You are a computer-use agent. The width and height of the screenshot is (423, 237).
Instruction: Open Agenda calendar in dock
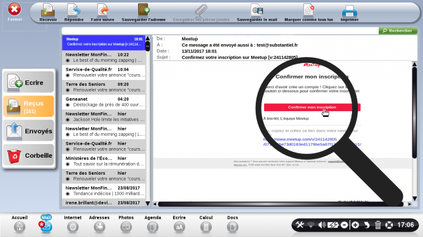coord(153,224)
